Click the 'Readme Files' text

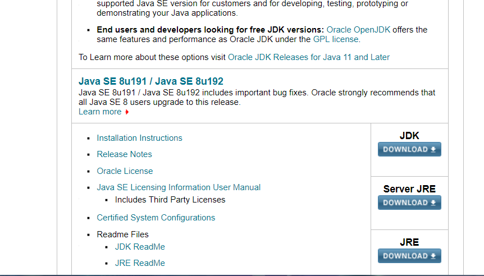(x=122, y=234)
